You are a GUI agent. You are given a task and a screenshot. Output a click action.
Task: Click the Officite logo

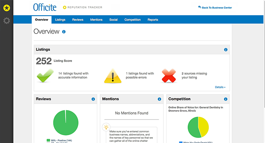coord(45,7)
